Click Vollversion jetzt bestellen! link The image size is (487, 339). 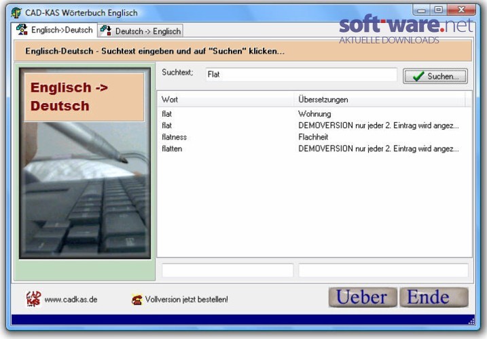[186, 299]
